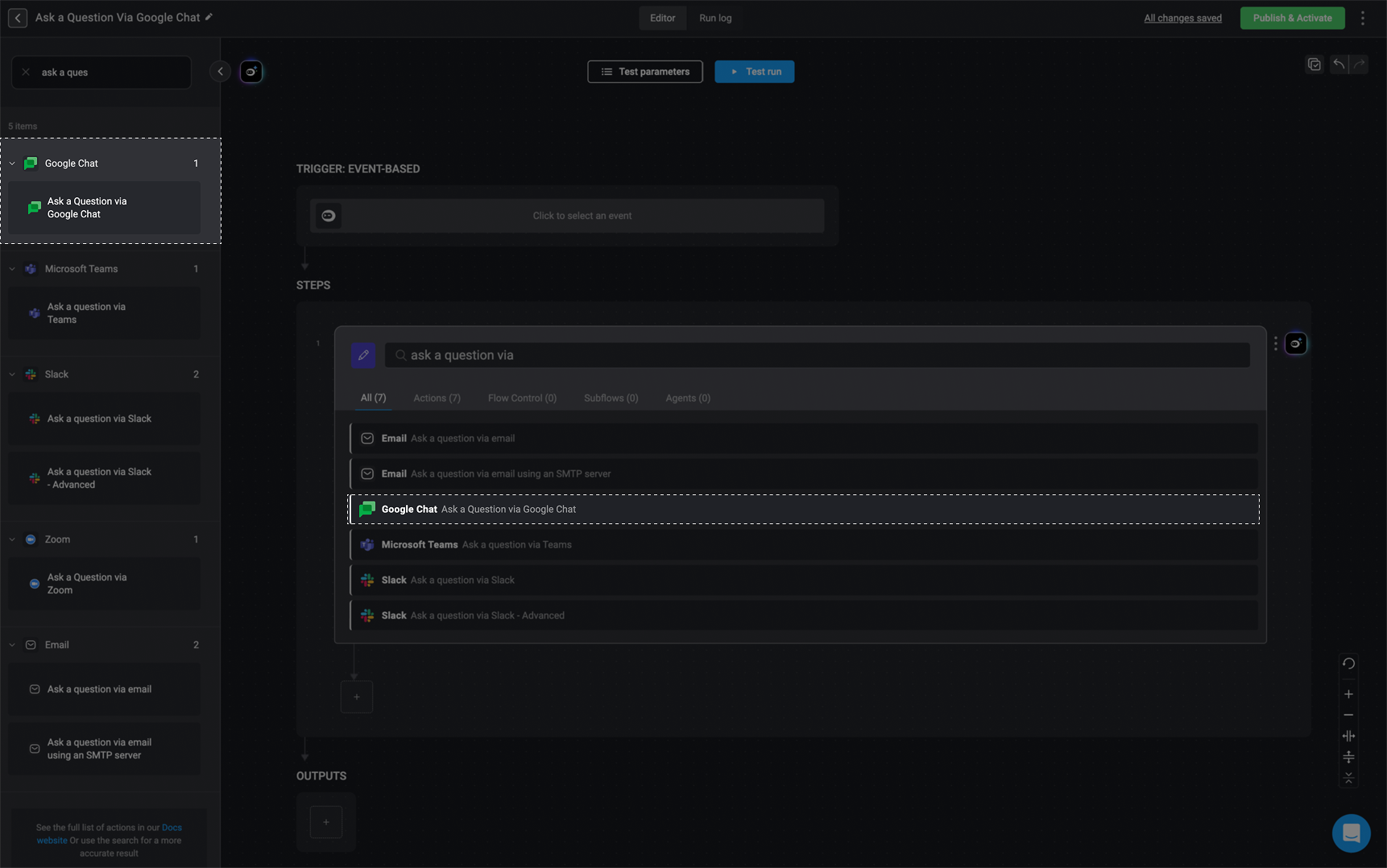Switch to the Run log tab

pos(715,18)
